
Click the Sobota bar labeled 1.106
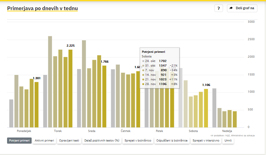206,108
